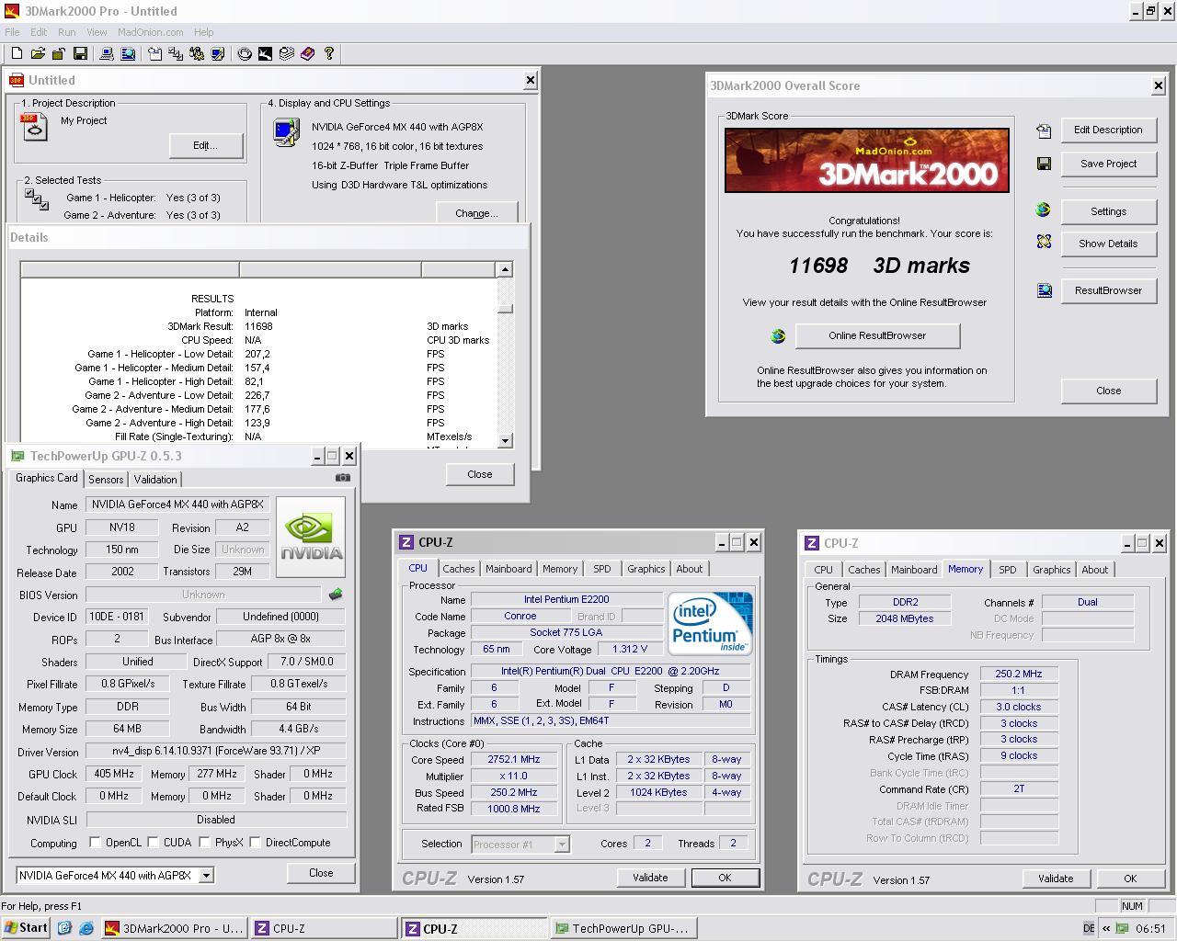Click the 3DMark2000 Pro taskbar button
This screenshot has height=941, width=1177.
pos(174,928)
